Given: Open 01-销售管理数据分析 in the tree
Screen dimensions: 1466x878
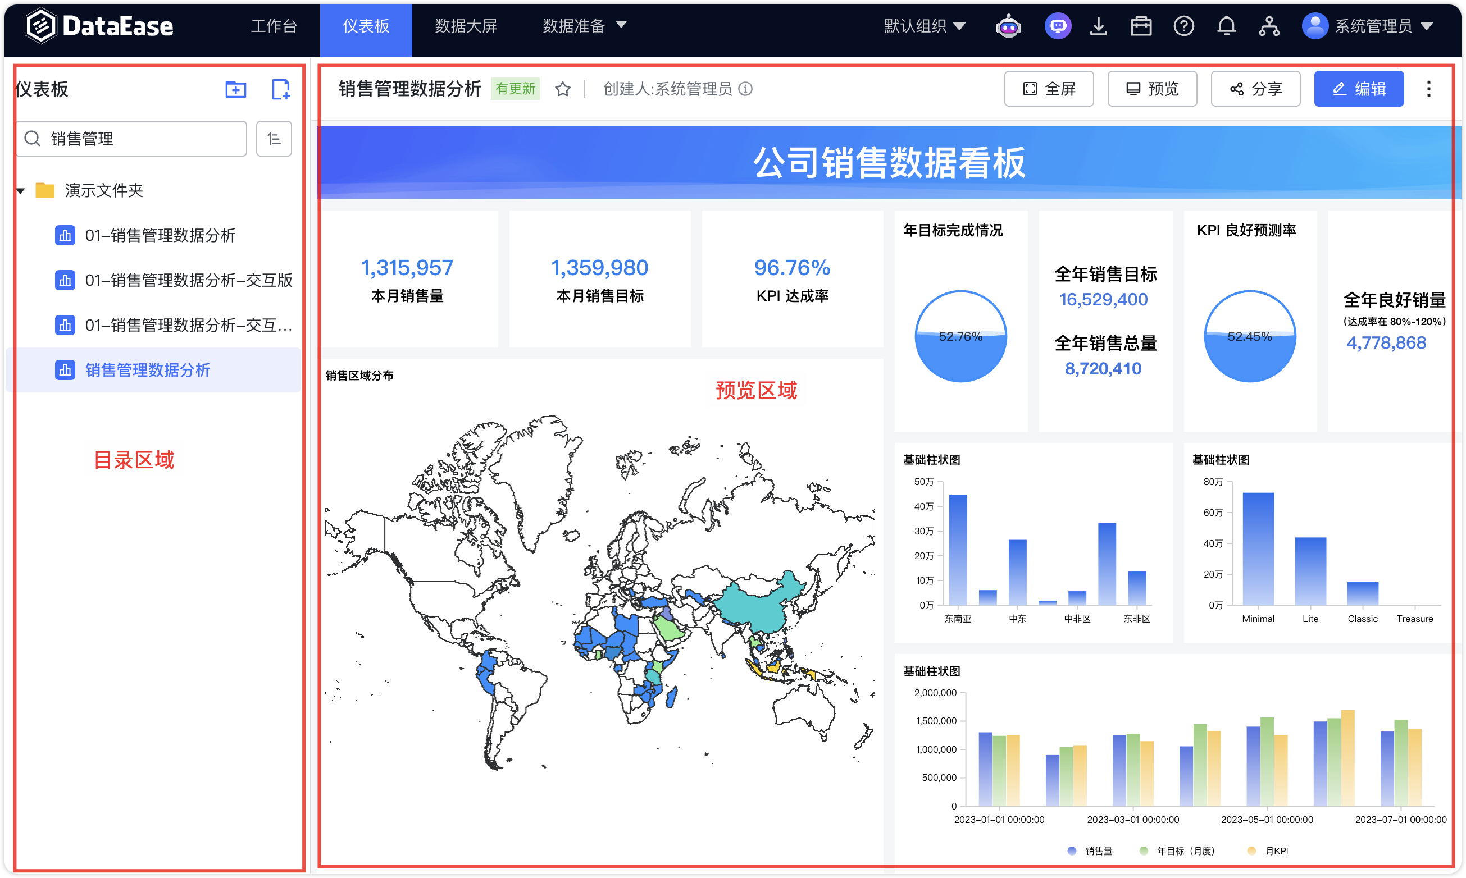Looking at the screenshot, I should [x=160, y=235].
